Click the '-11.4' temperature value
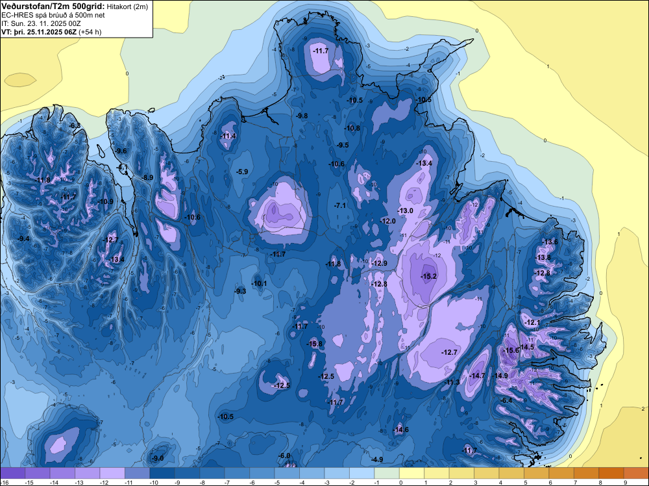Image resolution: width=649 pixels, height=486 pixels. tap(228, 136)
